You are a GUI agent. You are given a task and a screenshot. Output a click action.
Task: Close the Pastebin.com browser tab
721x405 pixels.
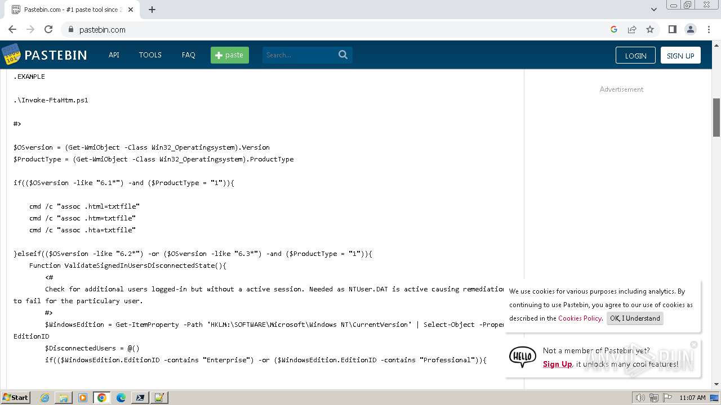coord(131,10)
